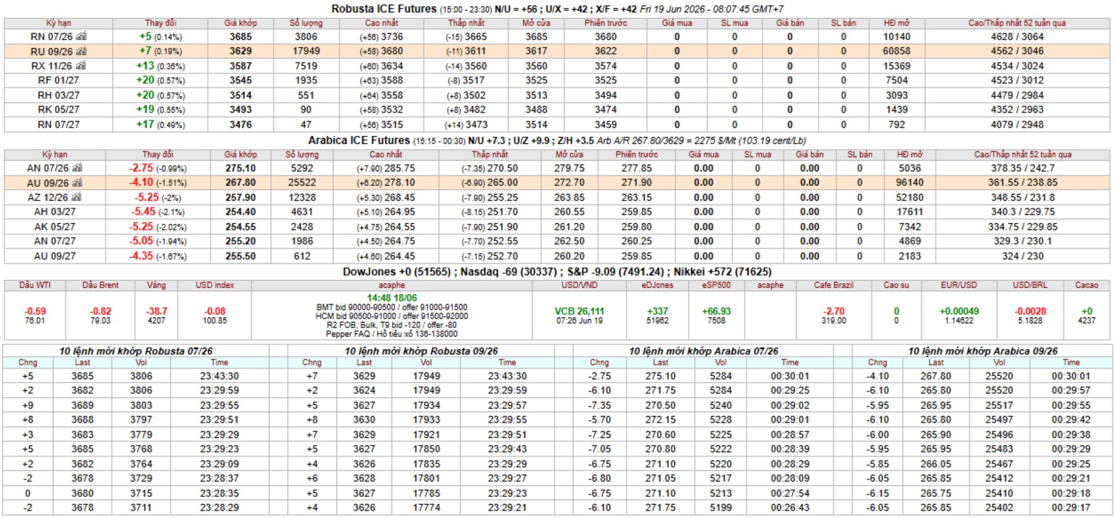Click the 'Giá khớp' header in Robusta table
Screen dimensions: 1115x518
240,23
